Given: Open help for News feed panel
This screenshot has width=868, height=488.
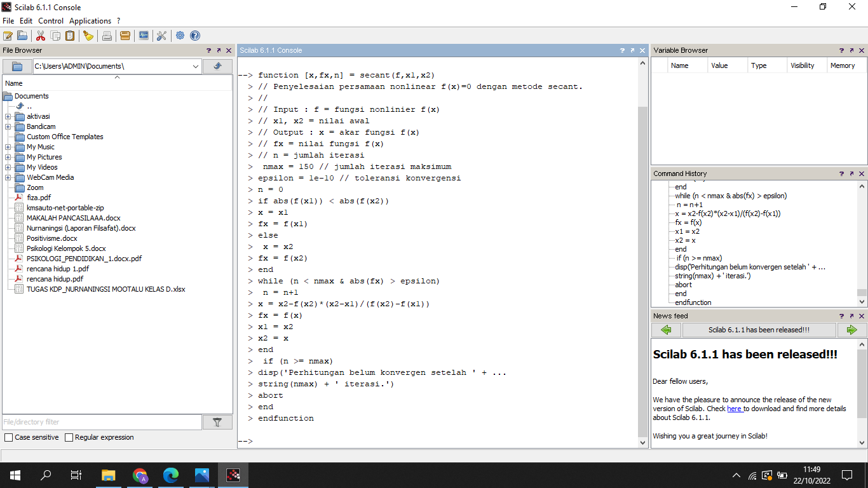Looking at the screenshot, I should coord(841,316).
